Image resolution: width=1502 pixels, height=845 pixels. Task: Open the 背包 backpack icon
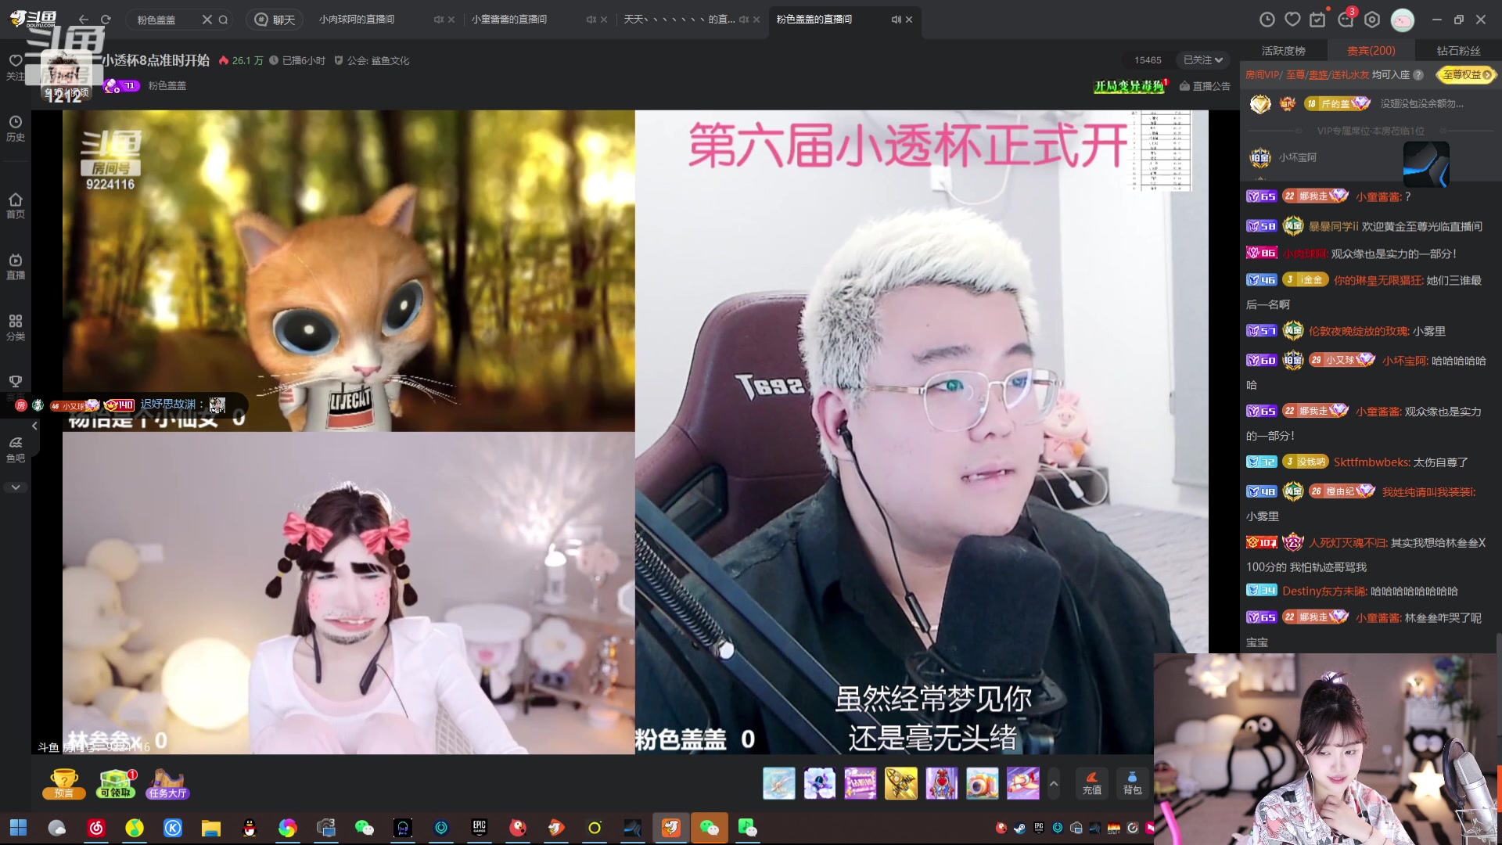(x=1132, y=782)
